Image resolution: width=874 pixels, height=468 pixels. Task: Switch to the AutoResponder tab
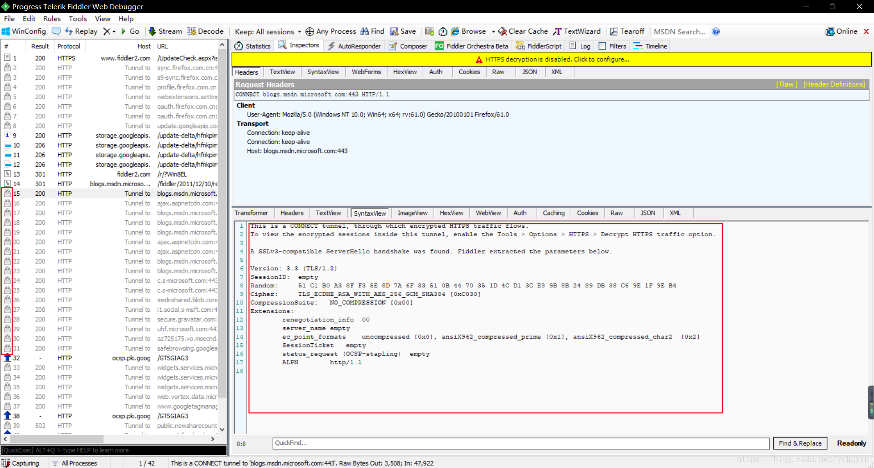[x=354, y=46]
